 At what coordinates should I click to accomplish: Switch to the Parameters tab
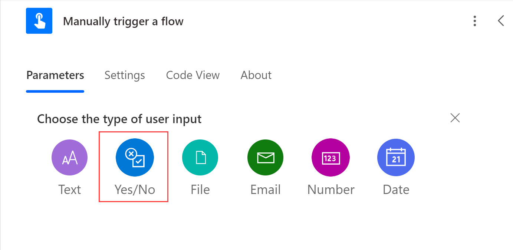(x=55, y=75)
